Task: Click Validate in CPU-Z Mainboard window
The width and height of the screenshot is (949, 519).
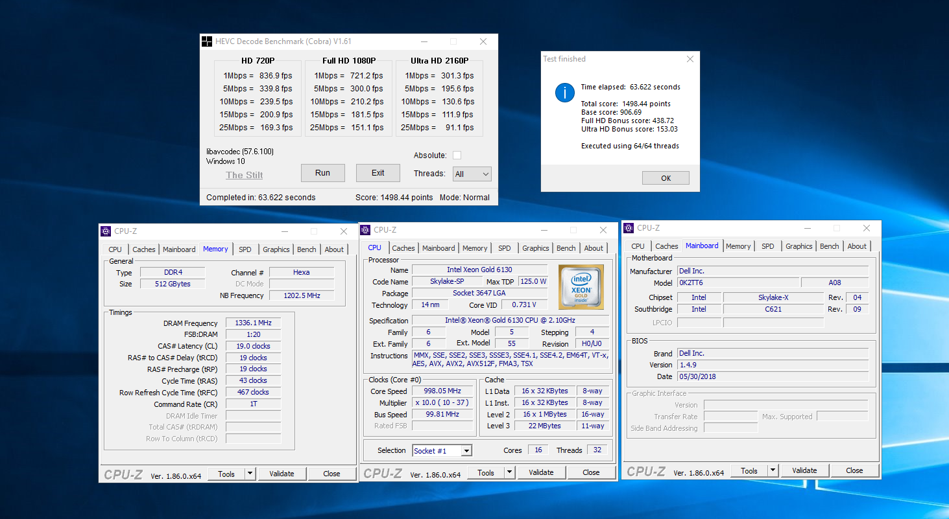Action: 804,470
